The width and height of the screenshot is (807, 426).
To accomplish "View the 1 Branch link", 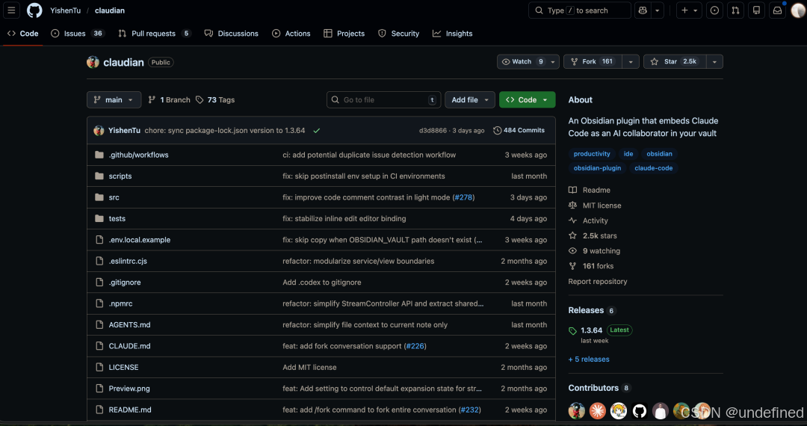I will click(170, 100).
